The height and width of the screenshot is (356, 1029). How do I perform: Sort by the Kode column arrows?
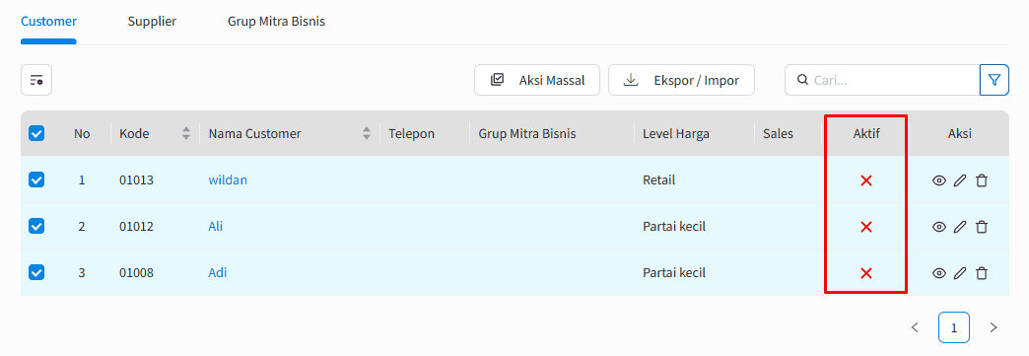coord(186,133)
